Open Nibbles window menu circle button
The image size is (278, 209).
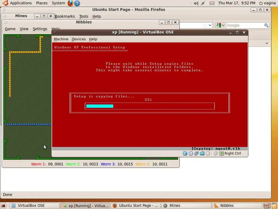6,22
